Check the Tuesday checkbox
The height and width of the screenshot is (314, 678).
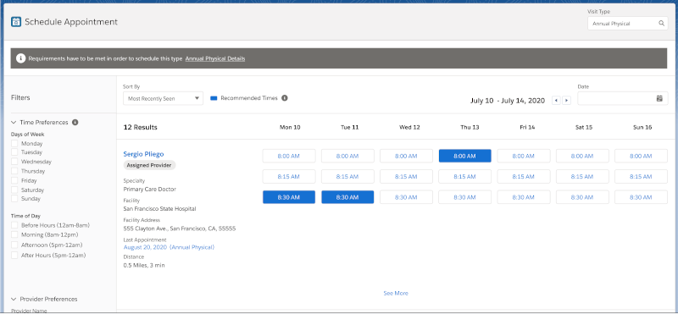[x=14, y=152]
